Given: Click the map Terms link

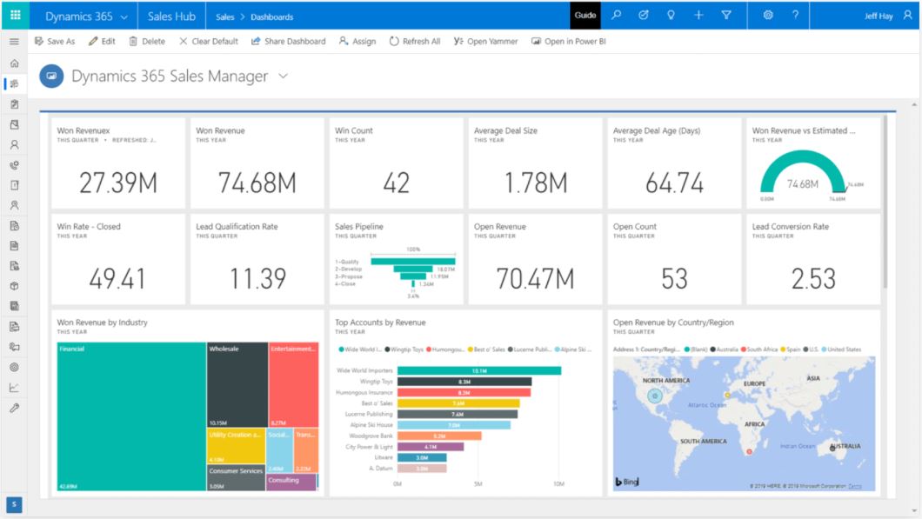Looking at the screenshot, I should point(855,486).
